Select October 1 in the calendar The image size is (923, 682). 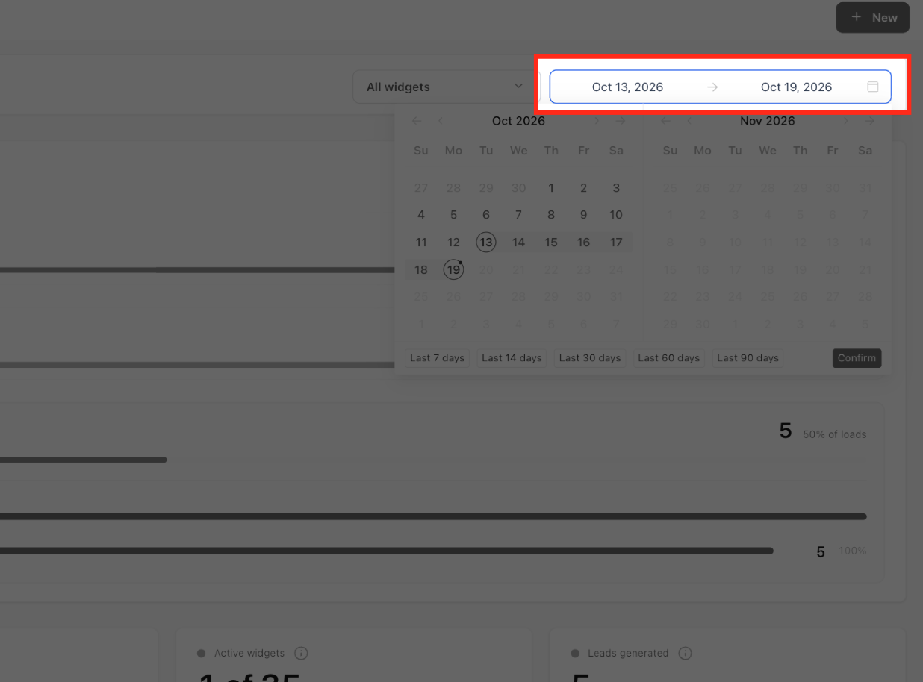click(x=551, y=188)
